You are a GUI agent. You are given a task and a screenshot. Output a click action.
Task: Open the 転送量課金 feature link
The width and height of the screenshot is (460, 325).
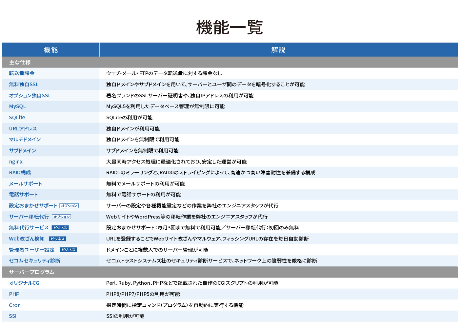click(x=22, y=73)
